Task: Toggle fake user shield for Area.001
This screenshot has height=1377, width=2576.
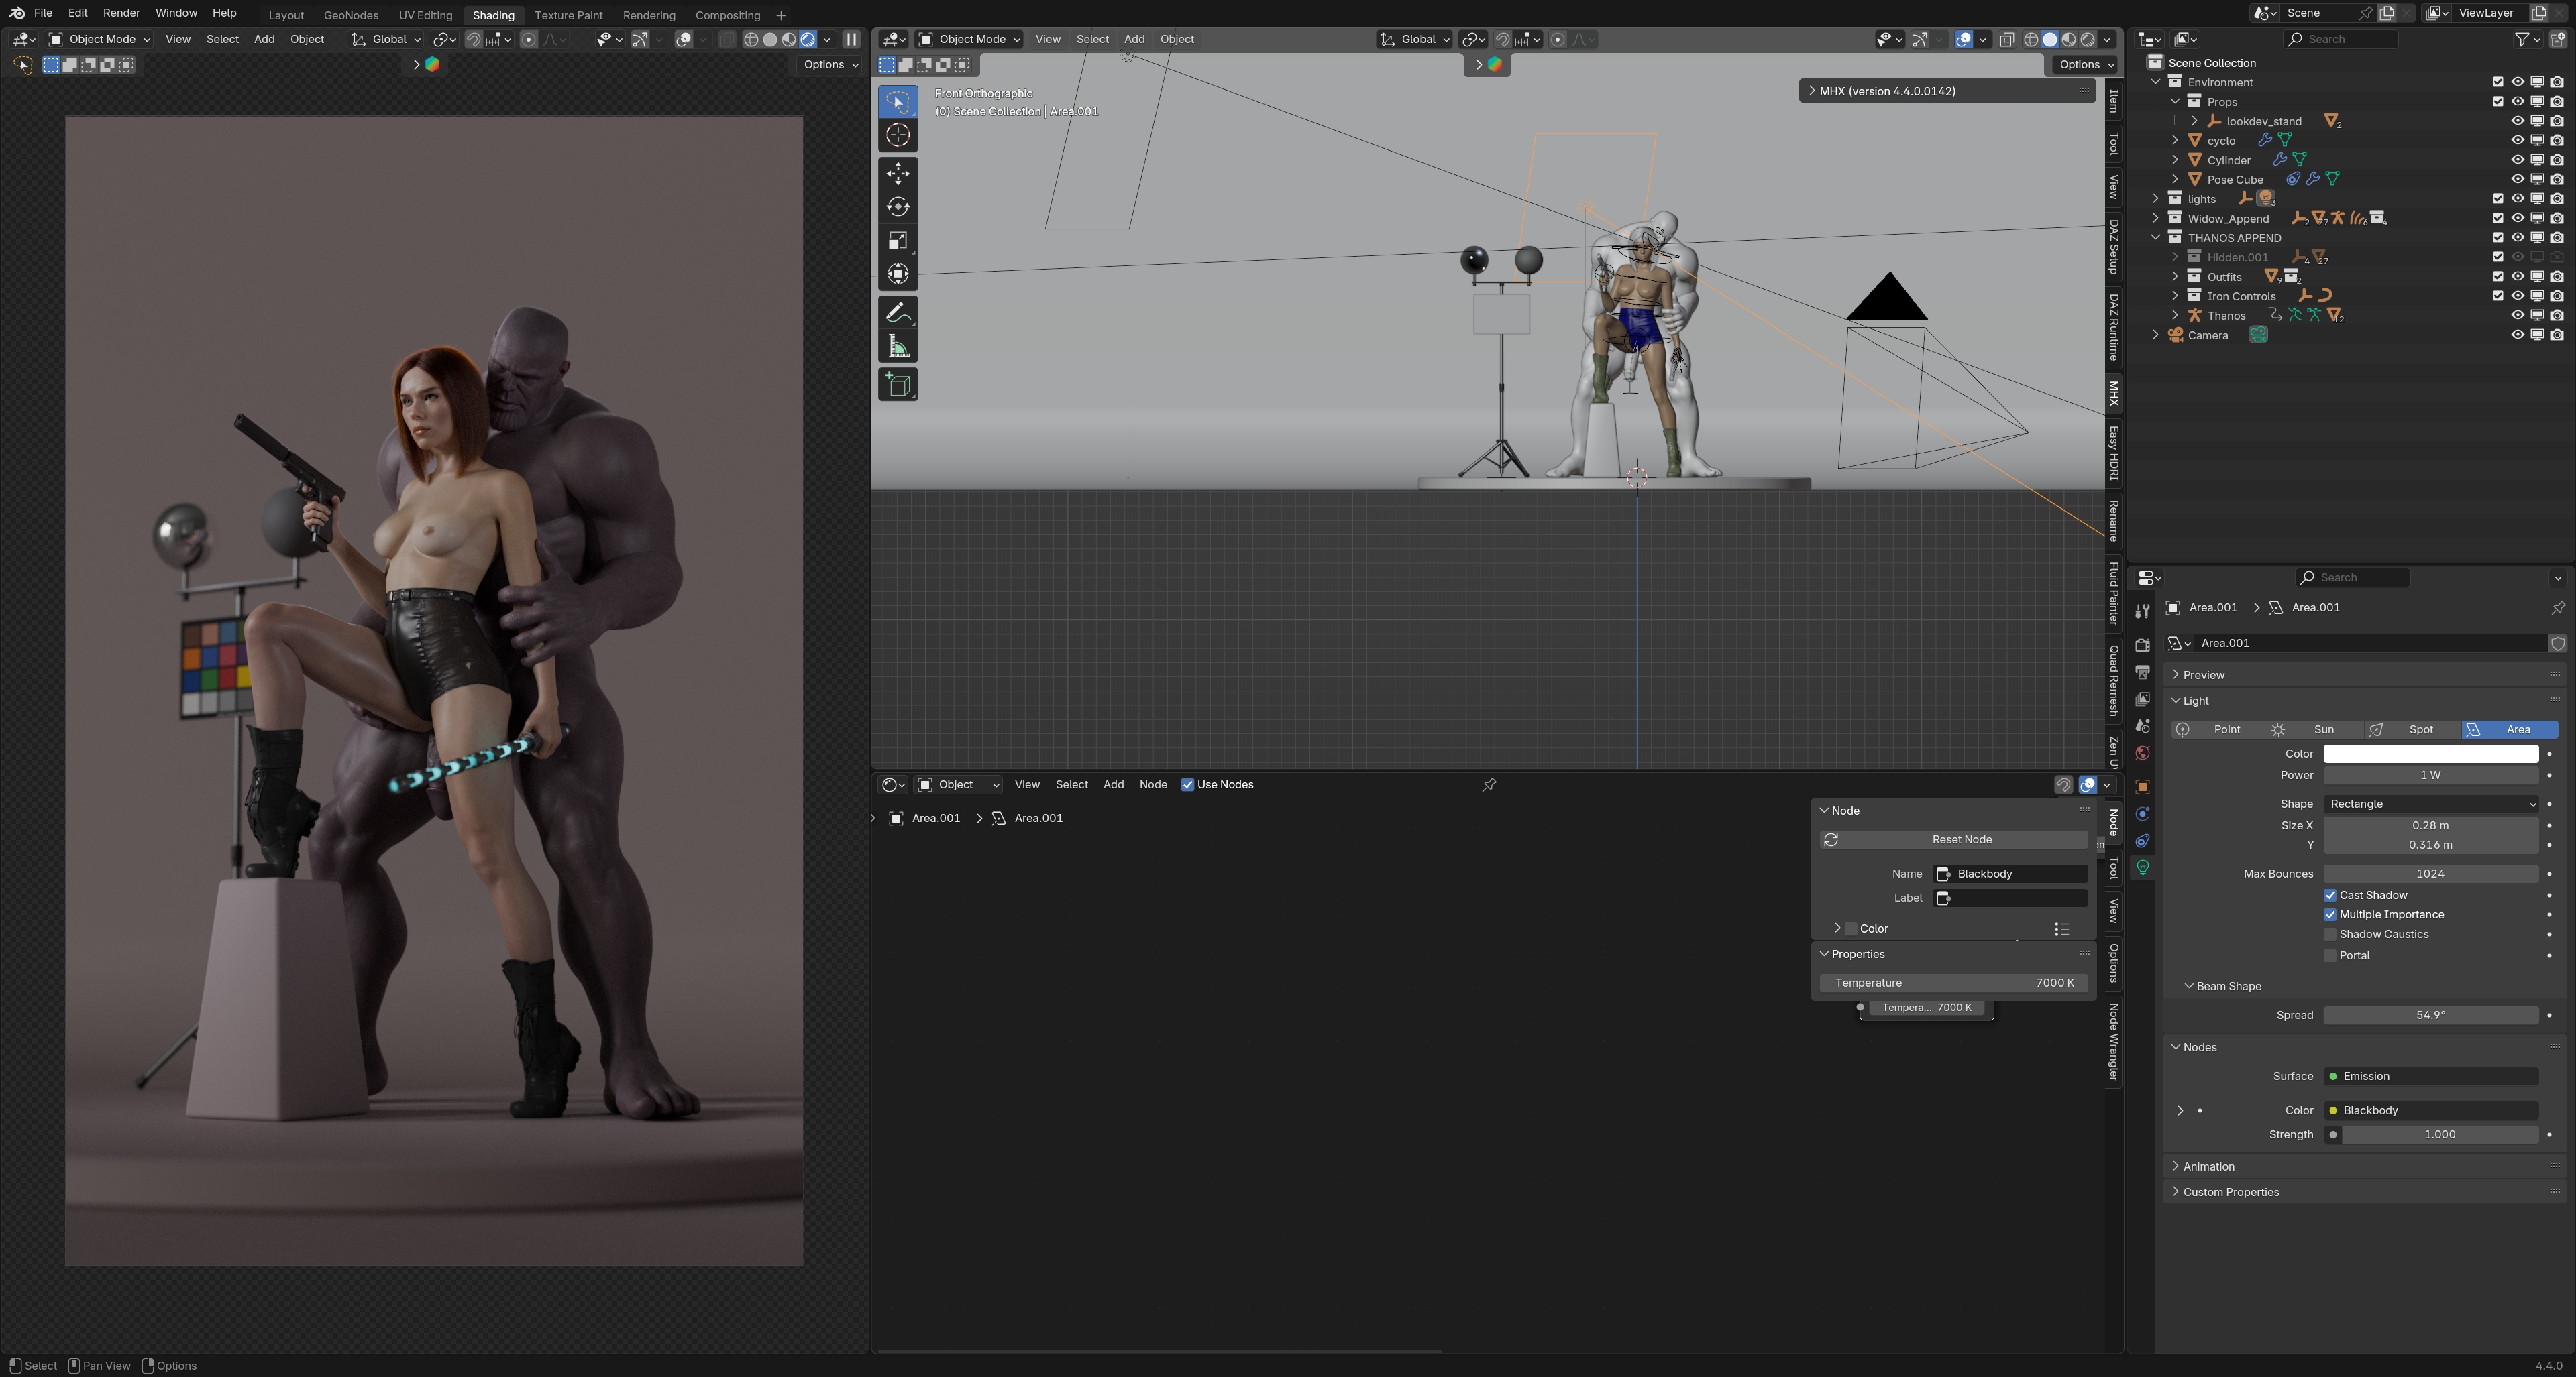Action: tap(2557, 644)
